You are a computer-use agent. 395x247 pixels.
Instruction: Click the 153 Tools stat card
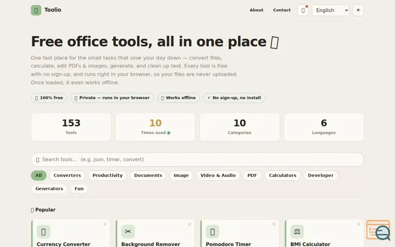point(71,127)
